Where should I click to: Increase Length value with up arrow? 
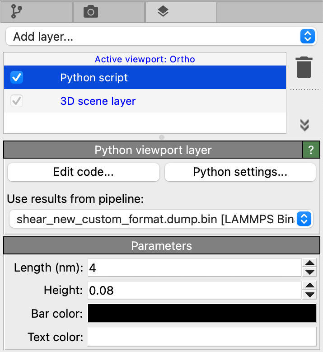coord(309,263)
